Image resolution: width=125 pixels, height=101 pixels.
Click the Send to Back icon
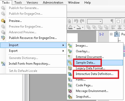pyautogui.click(x=106, y=27)
